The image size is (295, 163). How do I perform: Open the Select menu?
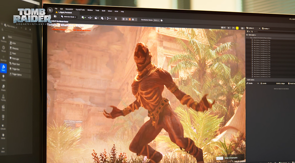tap(110, 11)
